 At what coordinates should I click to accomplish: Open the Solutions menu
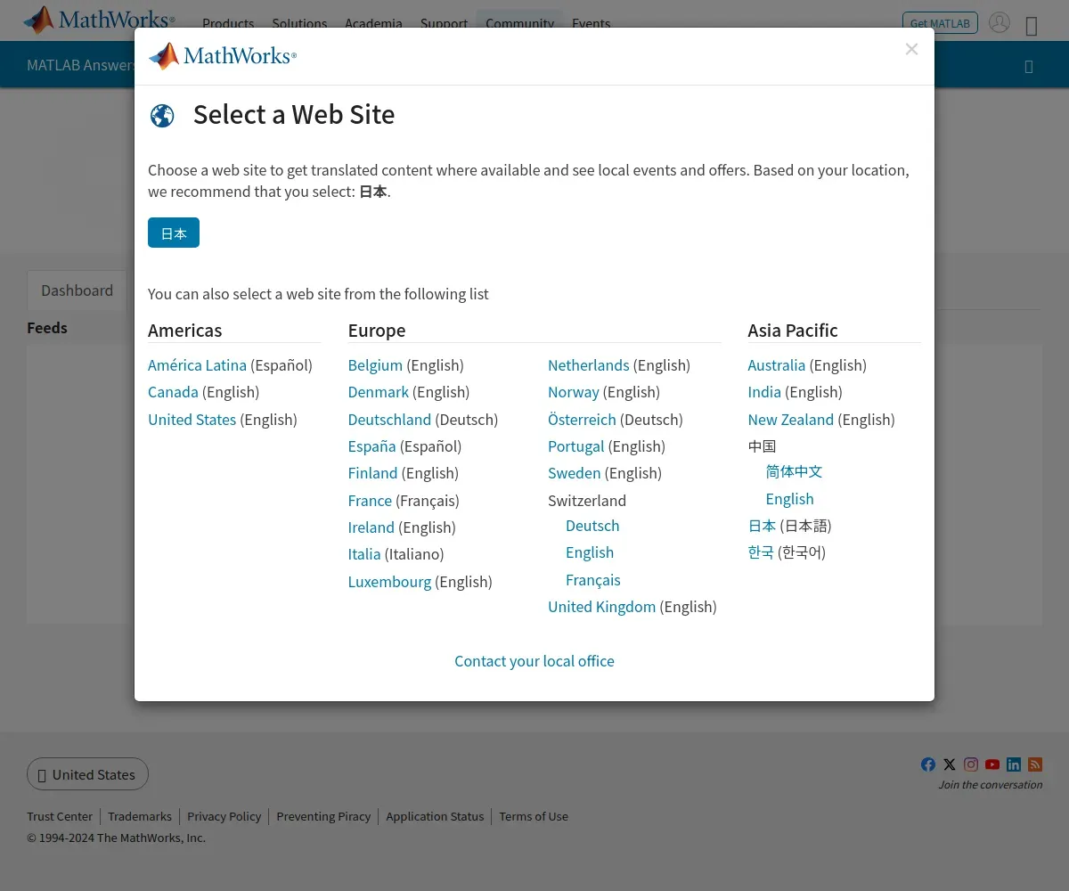[x=299, y=24]
